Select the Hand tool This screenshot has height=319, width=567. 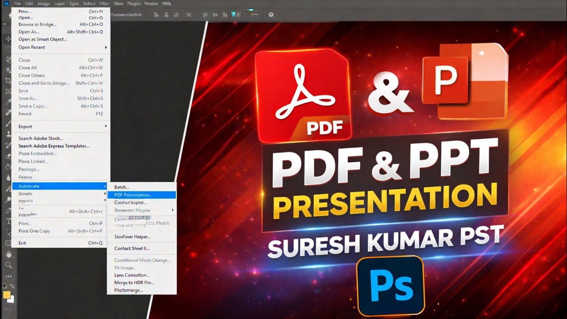8,255
